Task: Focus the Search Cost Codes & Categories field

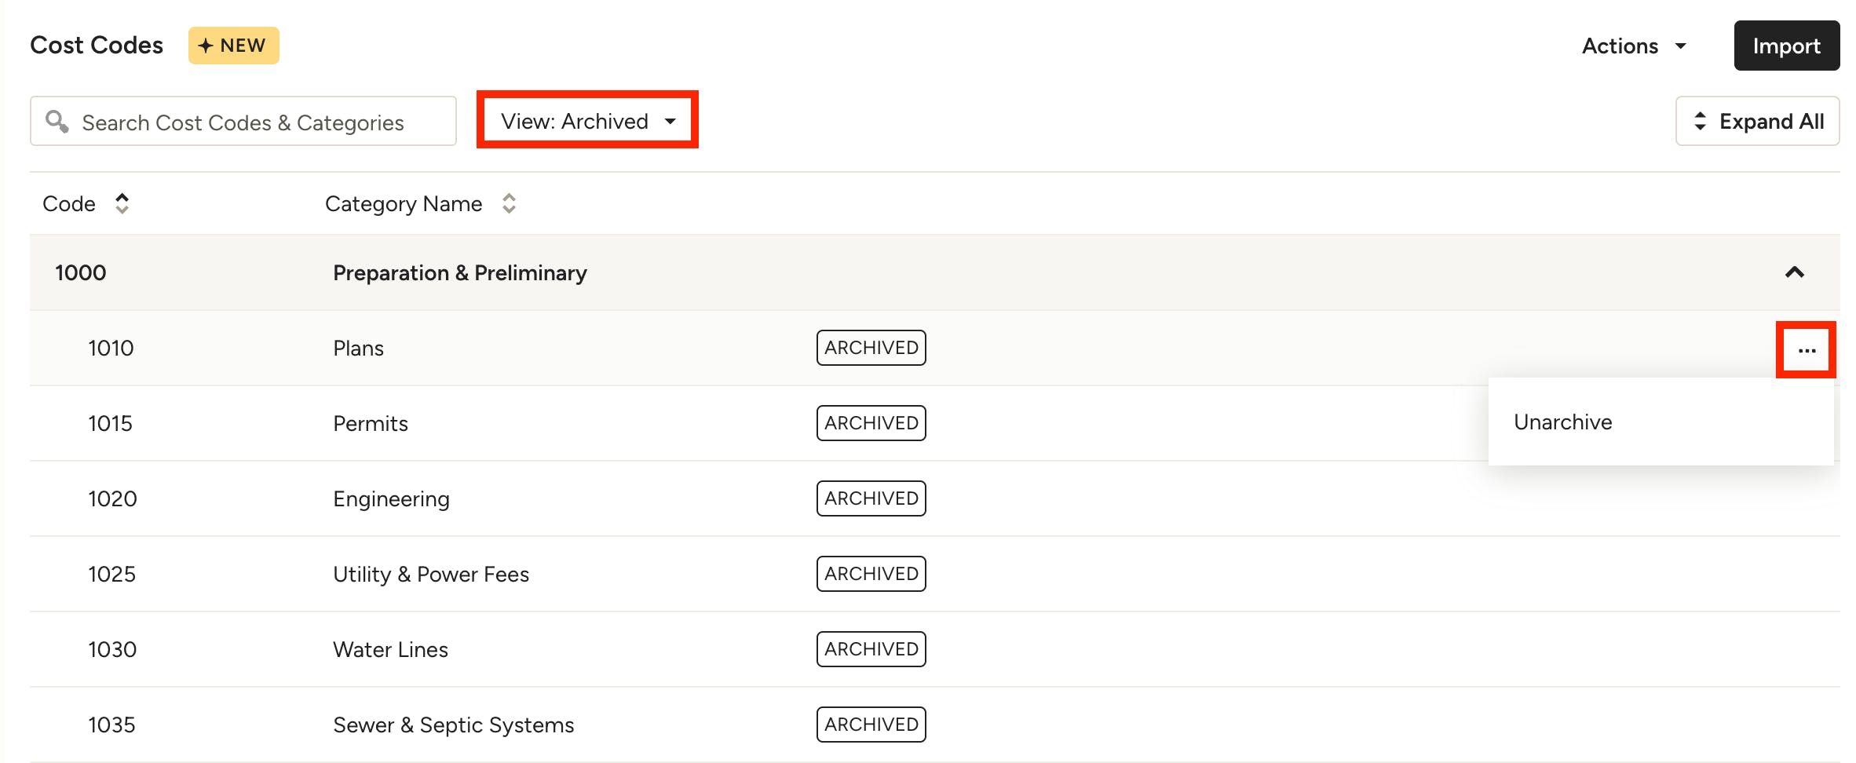Action: (259, 122)
